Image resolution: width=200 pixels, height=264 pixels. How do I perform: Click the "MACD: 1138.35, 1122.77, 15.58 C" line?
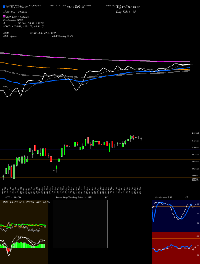[x=24, y=26]
